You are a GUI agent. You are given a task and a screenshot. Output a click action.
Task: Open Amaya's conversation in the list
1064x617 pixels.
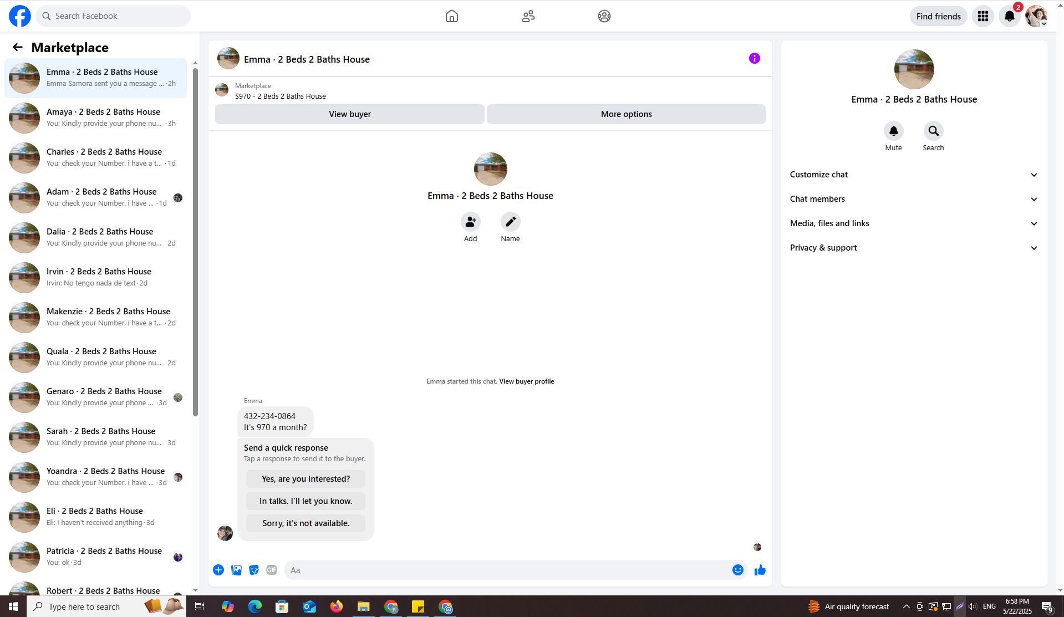click(x=96, y=118)
